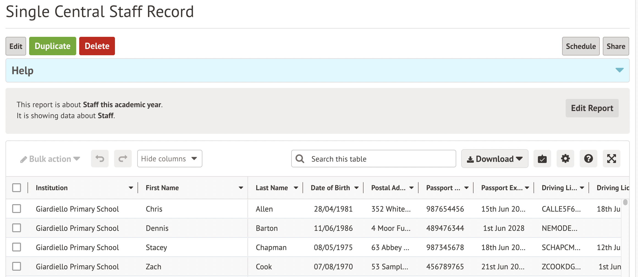This screenshot has width=638, height=277.
Task: Click the search magnifier icon
Action: (300, 159)
